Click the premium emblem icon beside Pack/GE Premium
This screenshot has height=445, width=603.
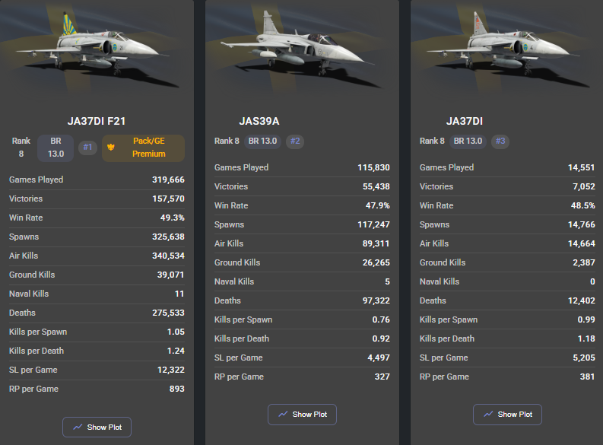(x=111, y=148)
